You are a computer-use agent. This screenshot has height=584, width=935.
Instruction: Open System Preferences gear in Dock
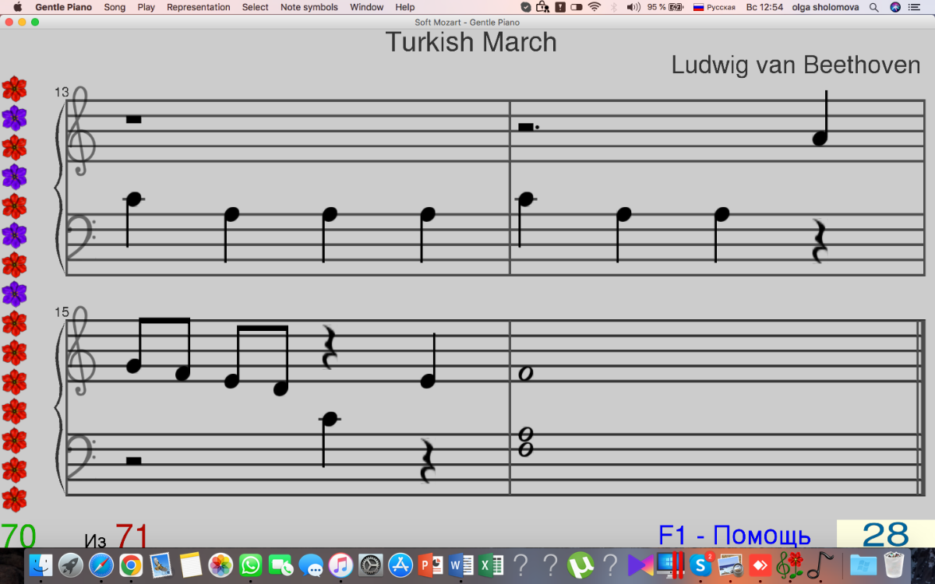pyautogui.click(x=371, y=565)
